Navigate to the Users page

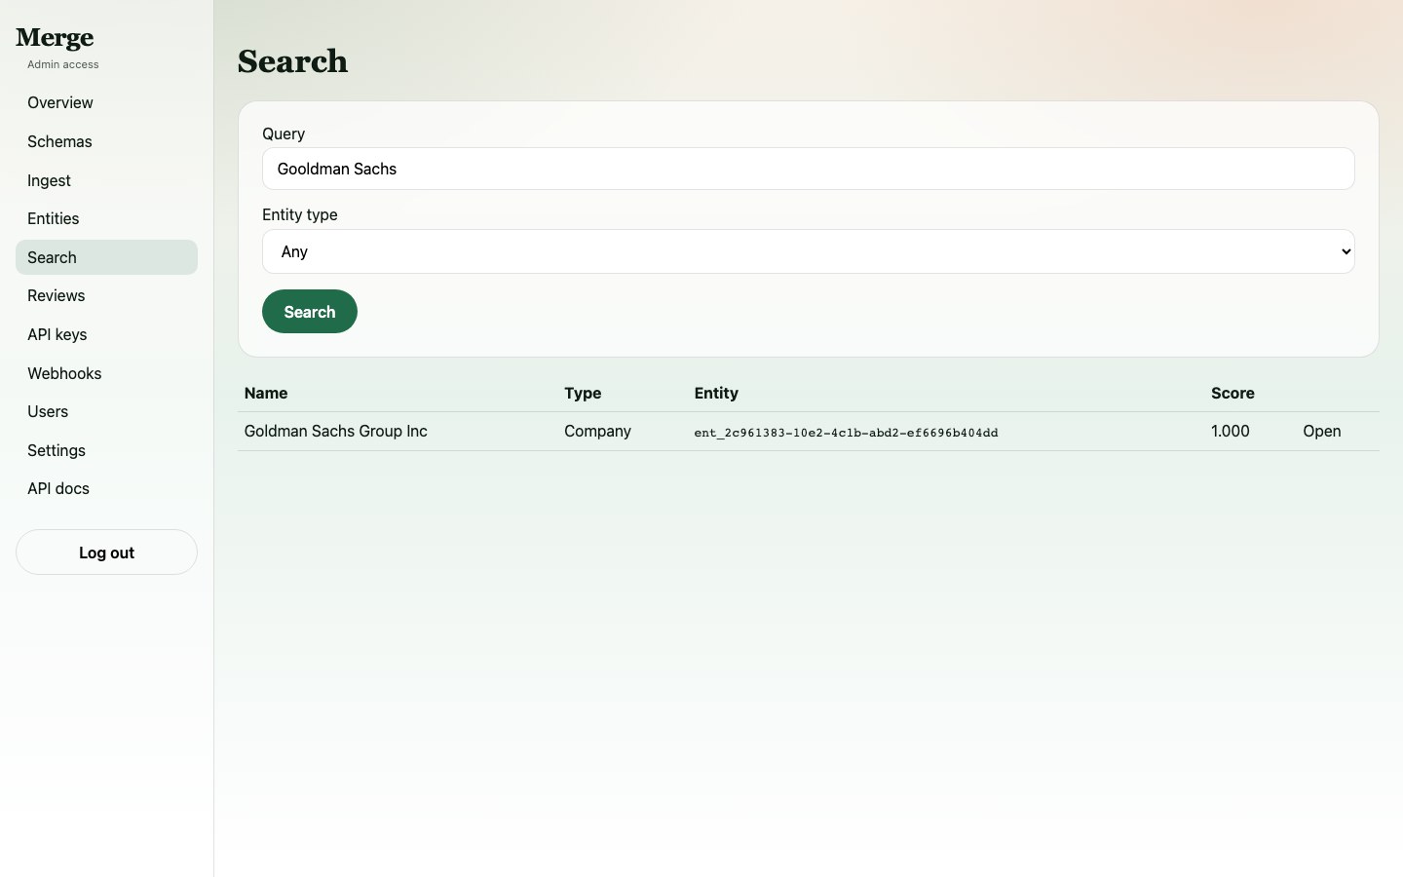(x=106, y=411)
